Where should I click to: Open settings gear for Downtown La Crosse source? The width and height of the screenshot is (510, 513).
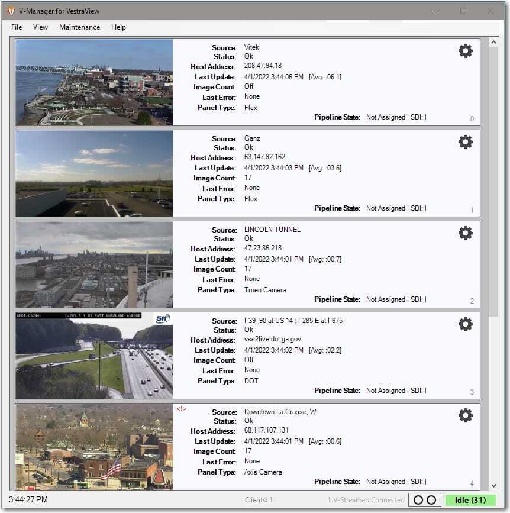tap(465, 415)
